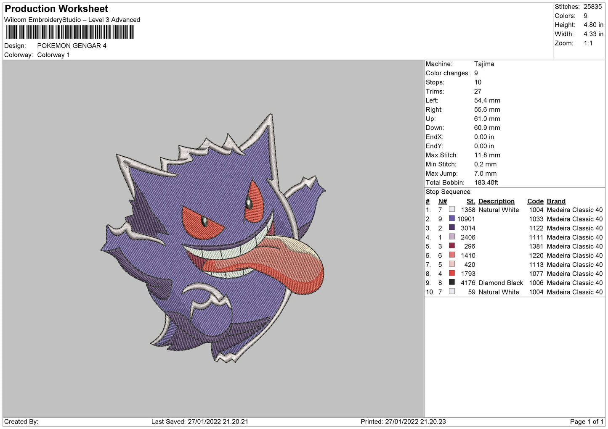Click the Width value 4.33 in
Viewport: 608px width, 429px height.
pos(593,34)
